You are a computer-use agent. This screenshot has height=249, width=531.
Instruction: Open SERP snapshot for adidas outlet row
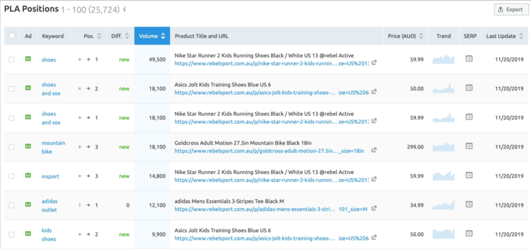(469, 204)
